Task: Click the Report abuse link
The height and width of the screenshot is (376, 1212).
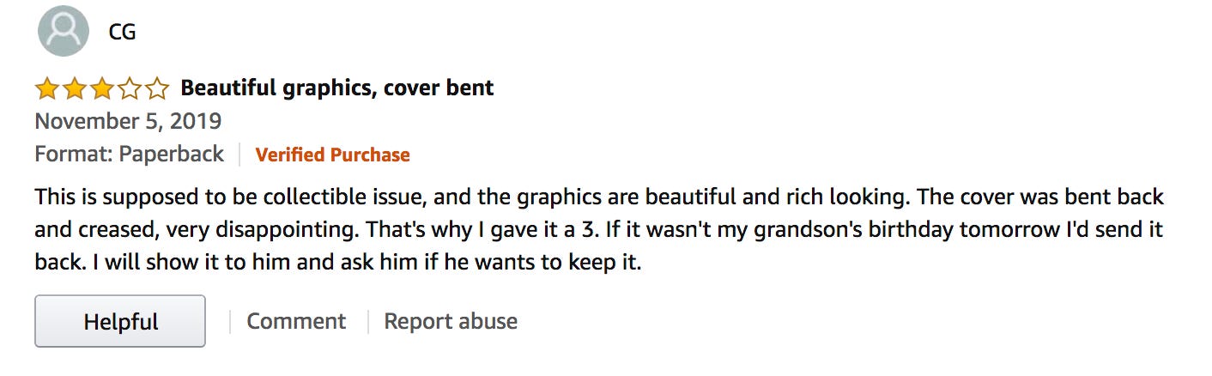Action: [451, 321]
